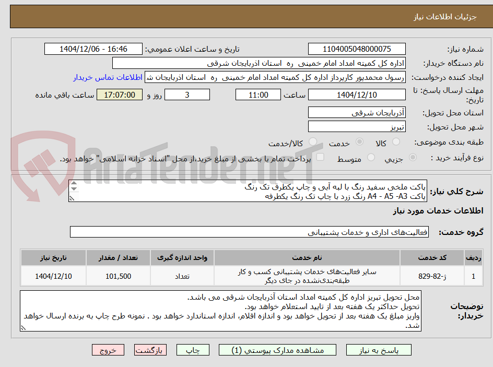Click the گروه خدمت field
This screenshot has height=367, width=493.
249,232
